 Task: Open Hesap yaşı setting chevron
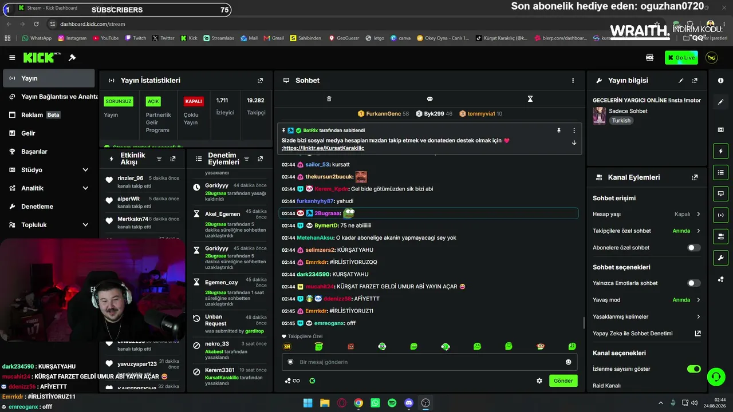pos(698,214)
